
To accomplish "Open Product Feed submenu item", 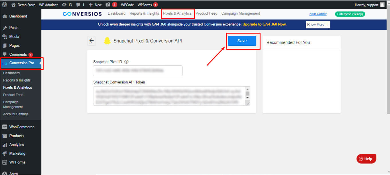I will 13,95.
